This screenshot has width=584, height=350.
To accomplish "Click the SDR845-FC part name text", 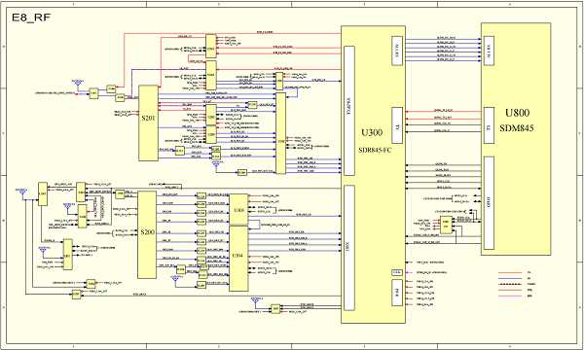I will tap(374, 150).
